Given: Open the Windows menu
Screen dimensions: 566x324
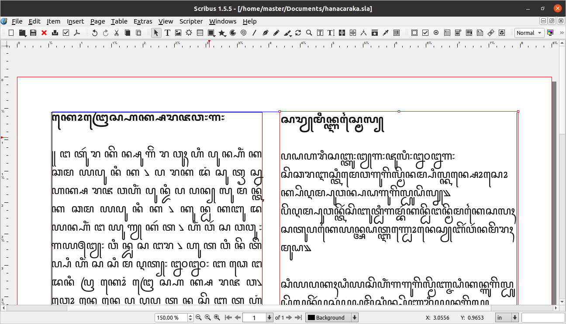Looking at the screenshot, I should (x=223, y=21).
